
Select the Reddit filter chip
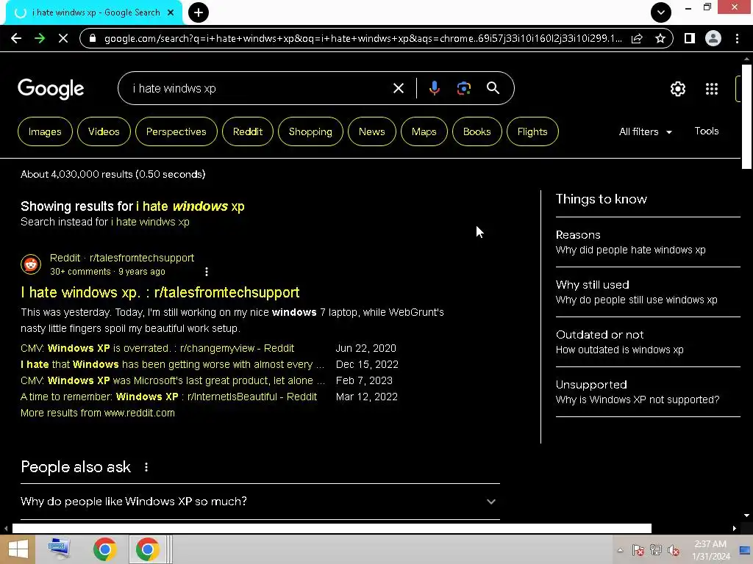248,131
